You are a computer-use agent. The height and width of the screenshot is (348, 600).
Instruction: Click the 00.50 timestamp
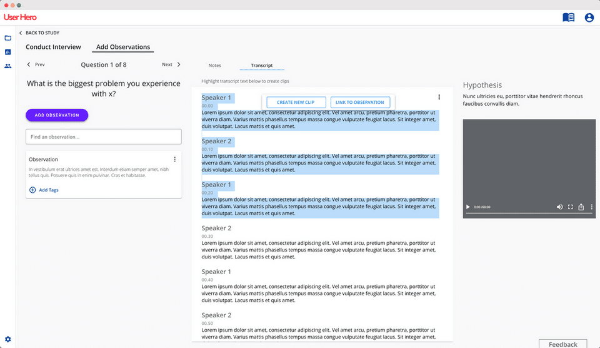tap(207, 324)
